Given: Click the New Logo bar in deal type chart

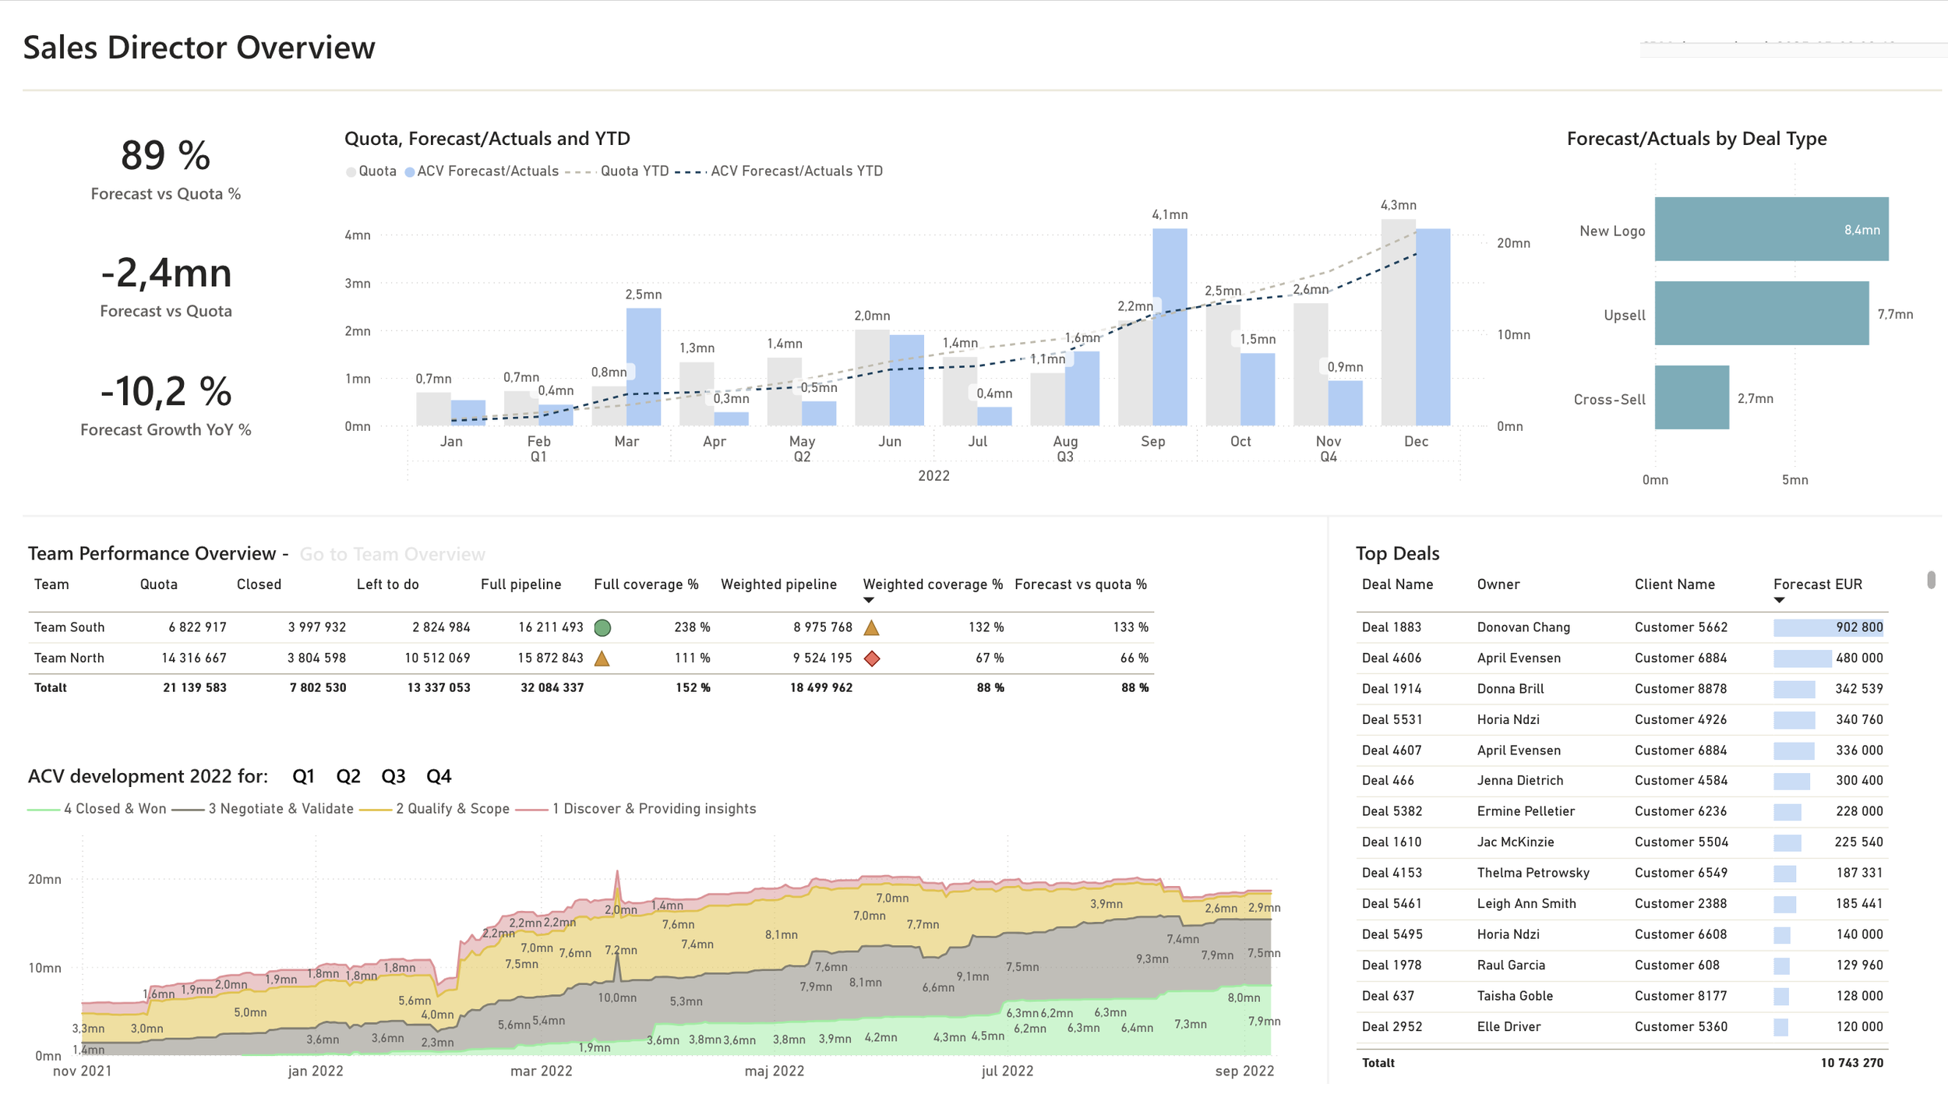Looking at the screenshot, I should [1770, 229].
